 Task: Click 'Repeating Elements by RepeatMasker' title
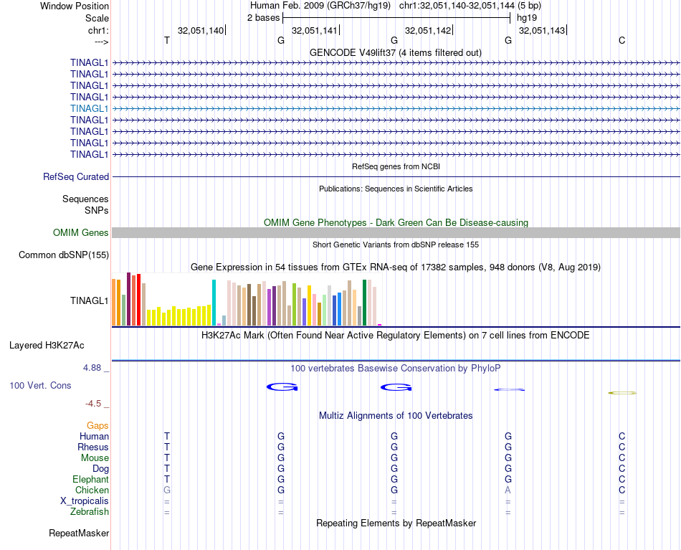click(x=396, y=523)
